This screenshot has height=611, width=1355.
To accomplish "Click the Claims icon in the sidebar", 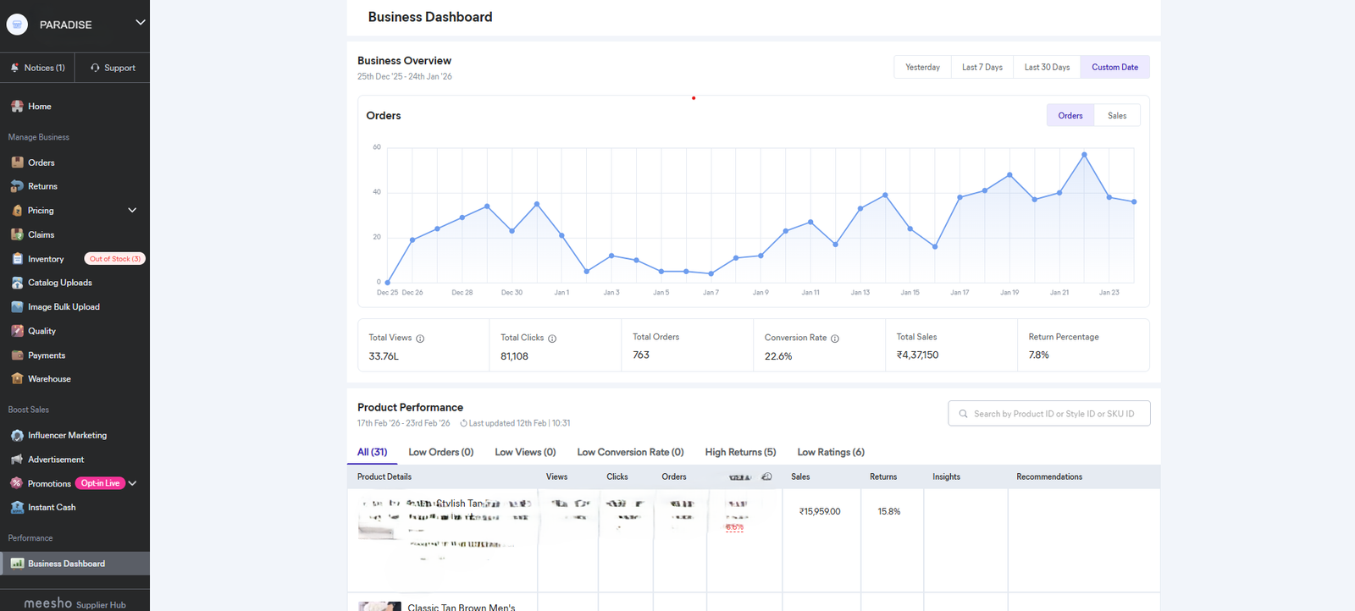I will point(17,234).
